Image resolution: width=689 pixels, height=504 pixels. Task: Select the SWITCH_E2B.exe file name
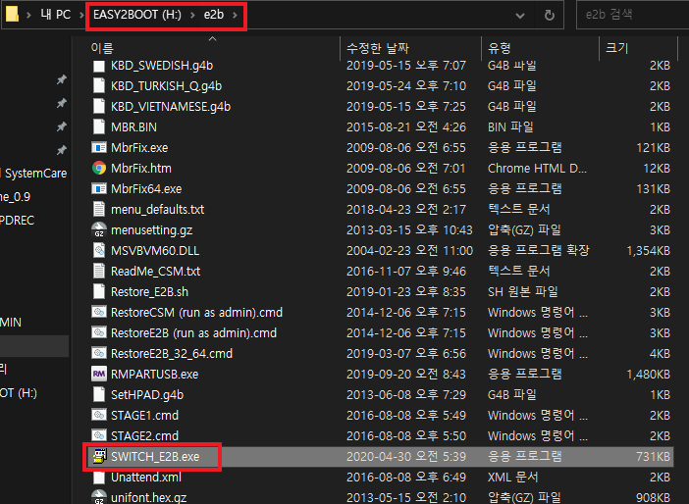[155, 457]
